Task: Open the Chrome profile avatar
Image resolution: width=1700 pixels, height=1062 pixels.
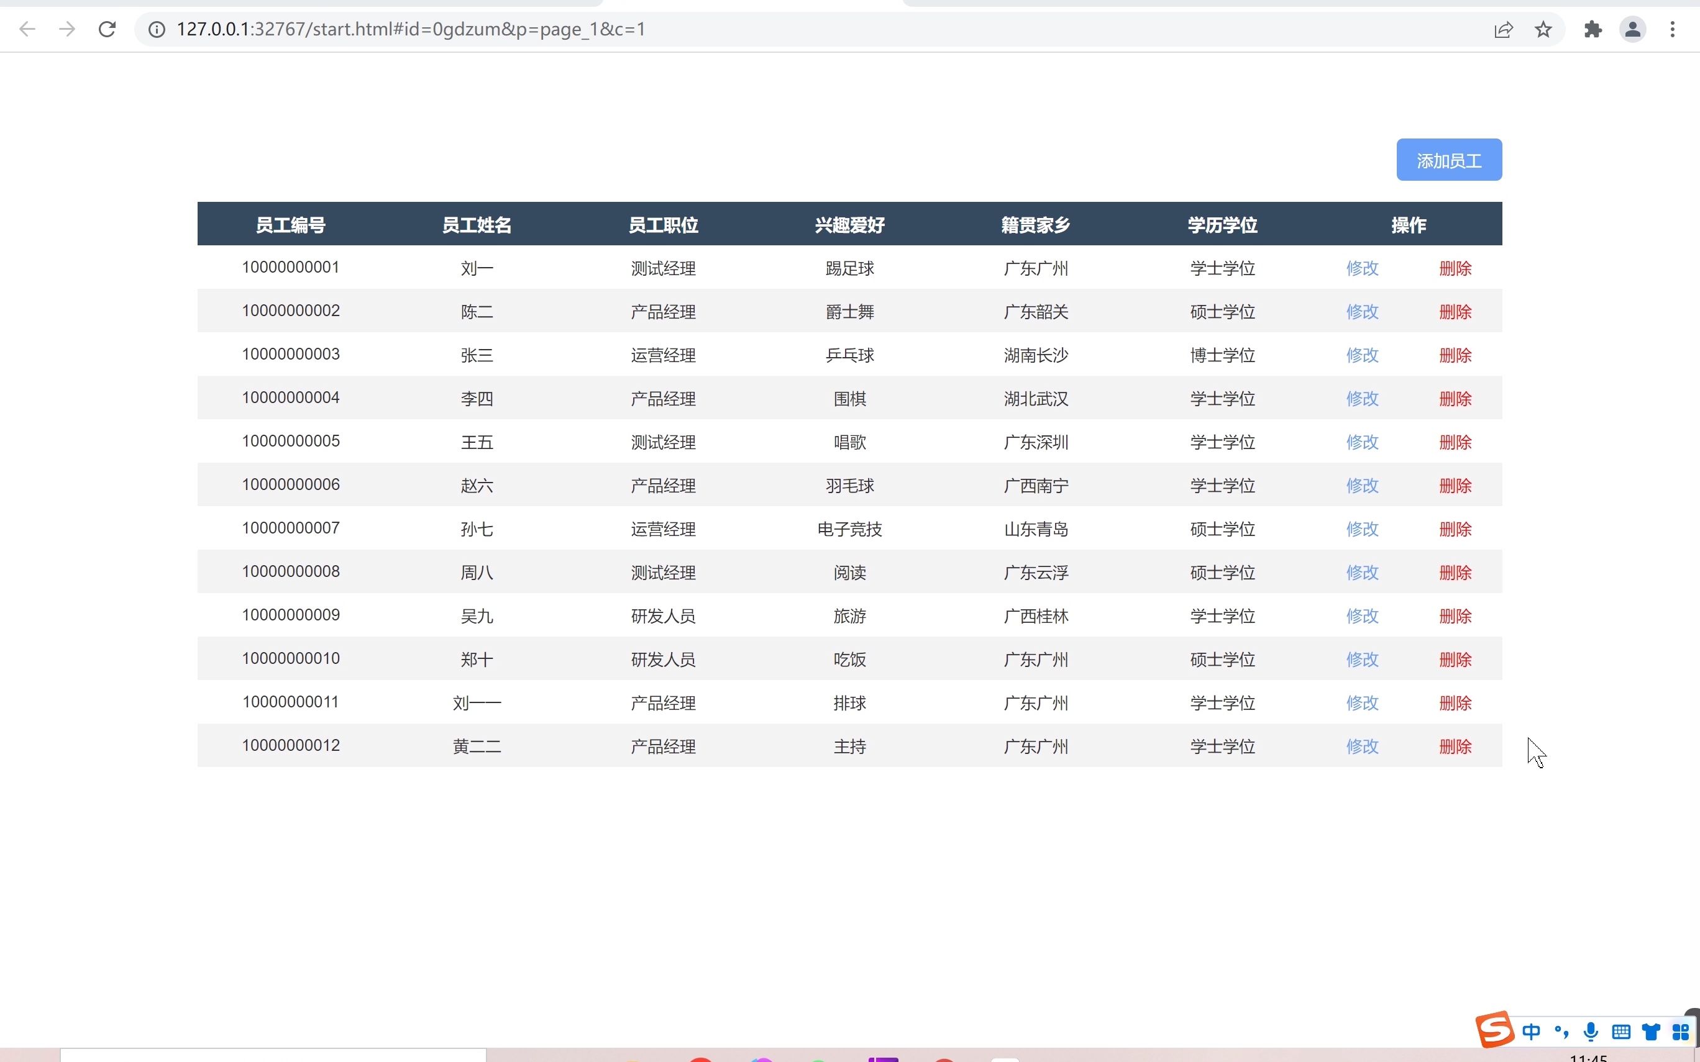Action: click(1632, 30)
